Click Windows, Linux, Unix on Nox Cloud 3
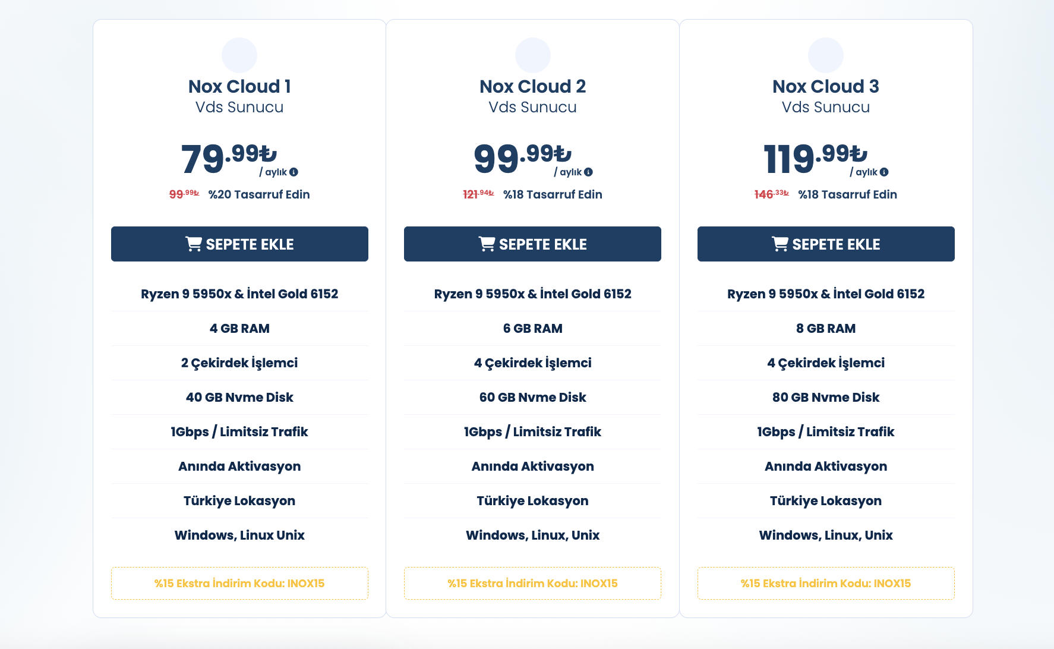This screenshot has width=1054, height=649. tap(826, 535)
